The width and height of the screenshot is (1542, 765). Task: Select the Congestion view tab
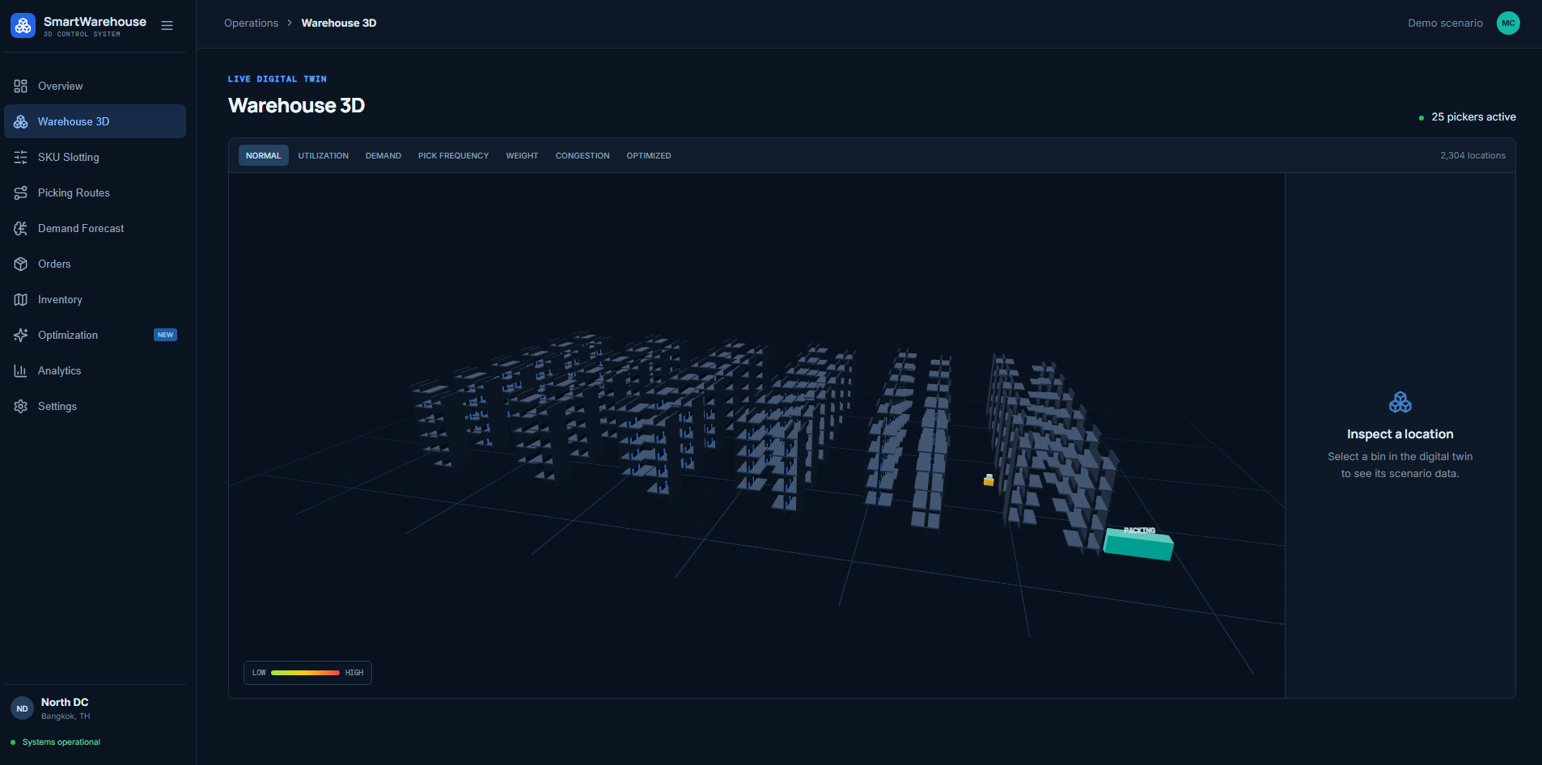point(582,156)
